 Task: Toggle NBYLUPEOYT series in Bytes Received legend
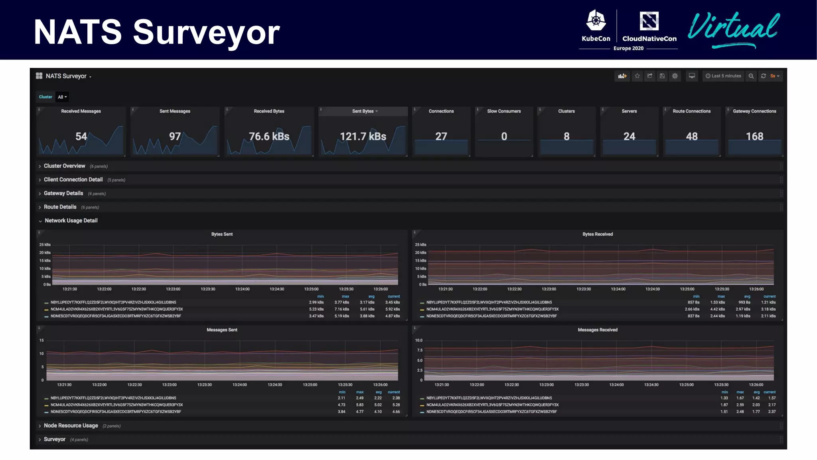tap(489, 302)
